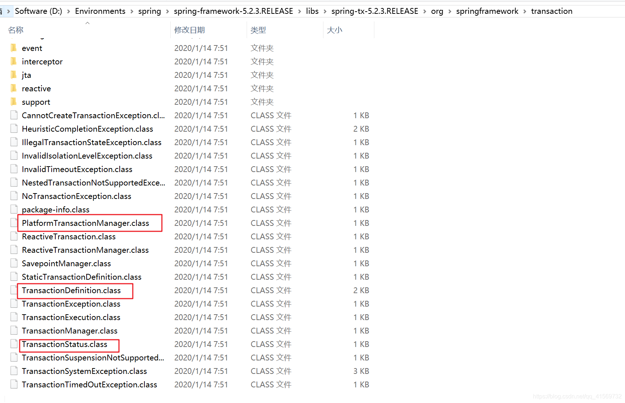
Task: Click file icon of TransactionSystemException.class
Action: point(14,371)
